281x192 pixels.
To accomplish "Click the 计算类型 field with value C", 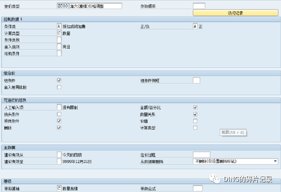I will (x=59, y=33).
